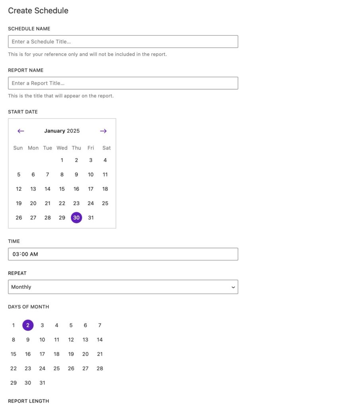Screen dimensions: 339x407
Task: Pick January 11 in start date calendar
Action: coord(105,174)
